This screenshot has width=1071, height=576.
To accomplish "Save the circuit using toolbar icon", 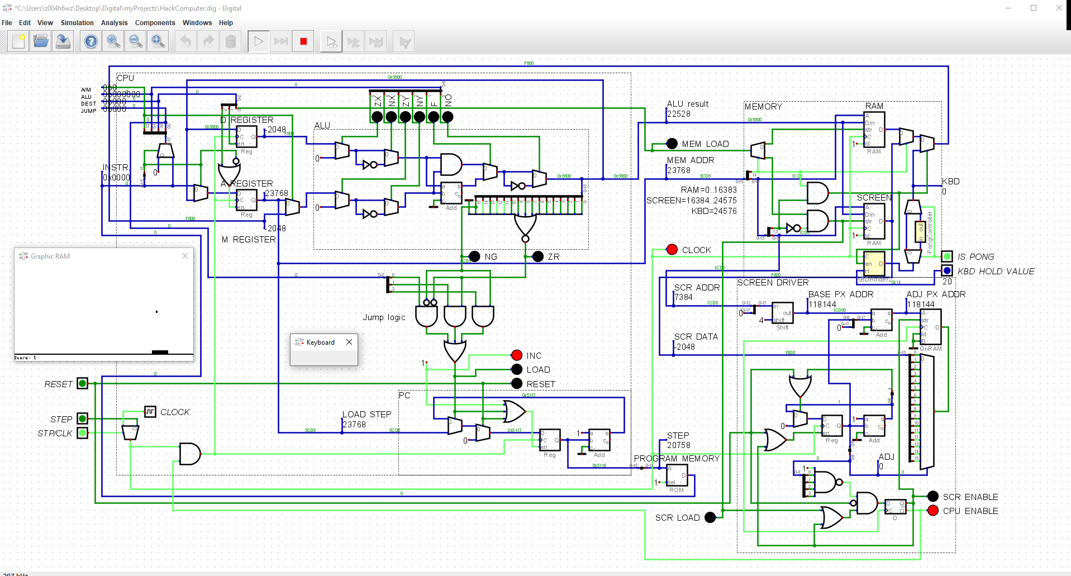I will (63, 42).
